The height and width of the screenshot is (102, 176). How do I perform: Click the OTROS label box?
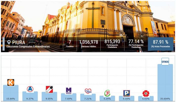pyautogui.click(x=165, y=62)
